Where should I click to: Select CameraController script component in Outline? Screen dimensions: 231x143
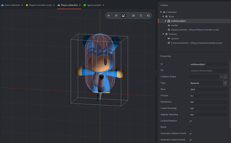tap(197, 43)
